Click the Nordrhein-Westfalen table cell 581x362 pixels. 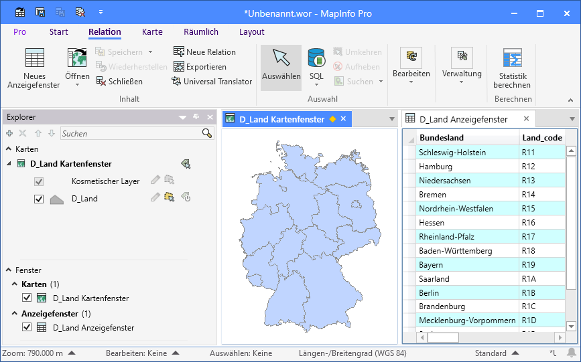pos(467,208)
